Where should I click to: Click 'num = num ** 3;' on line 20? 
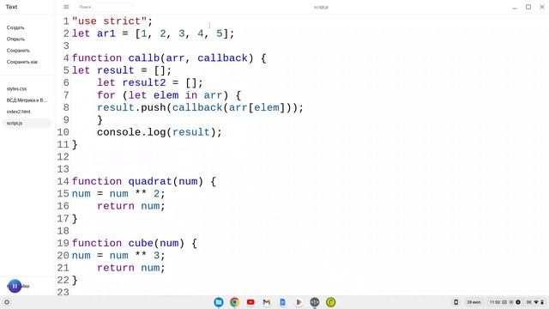coord(118,256)
